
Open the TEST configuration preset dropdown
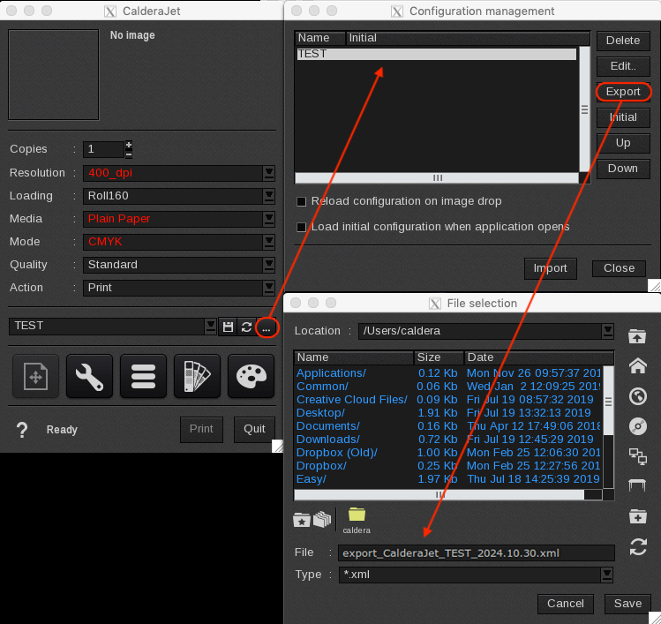210,327
